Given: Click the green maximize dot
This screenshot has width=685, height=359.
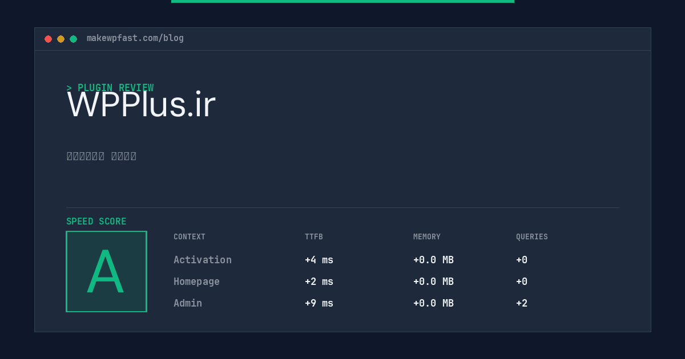Looking at the screenshot, I should pyautogui.click(x=73, y=39).
